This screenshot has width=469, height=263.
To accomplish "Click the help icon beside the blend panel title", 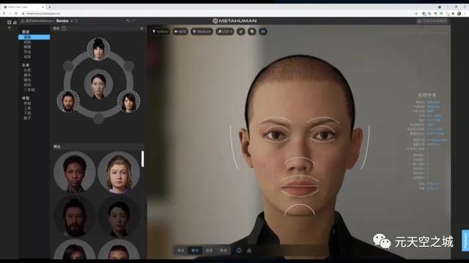I will [x=64, y=28].
